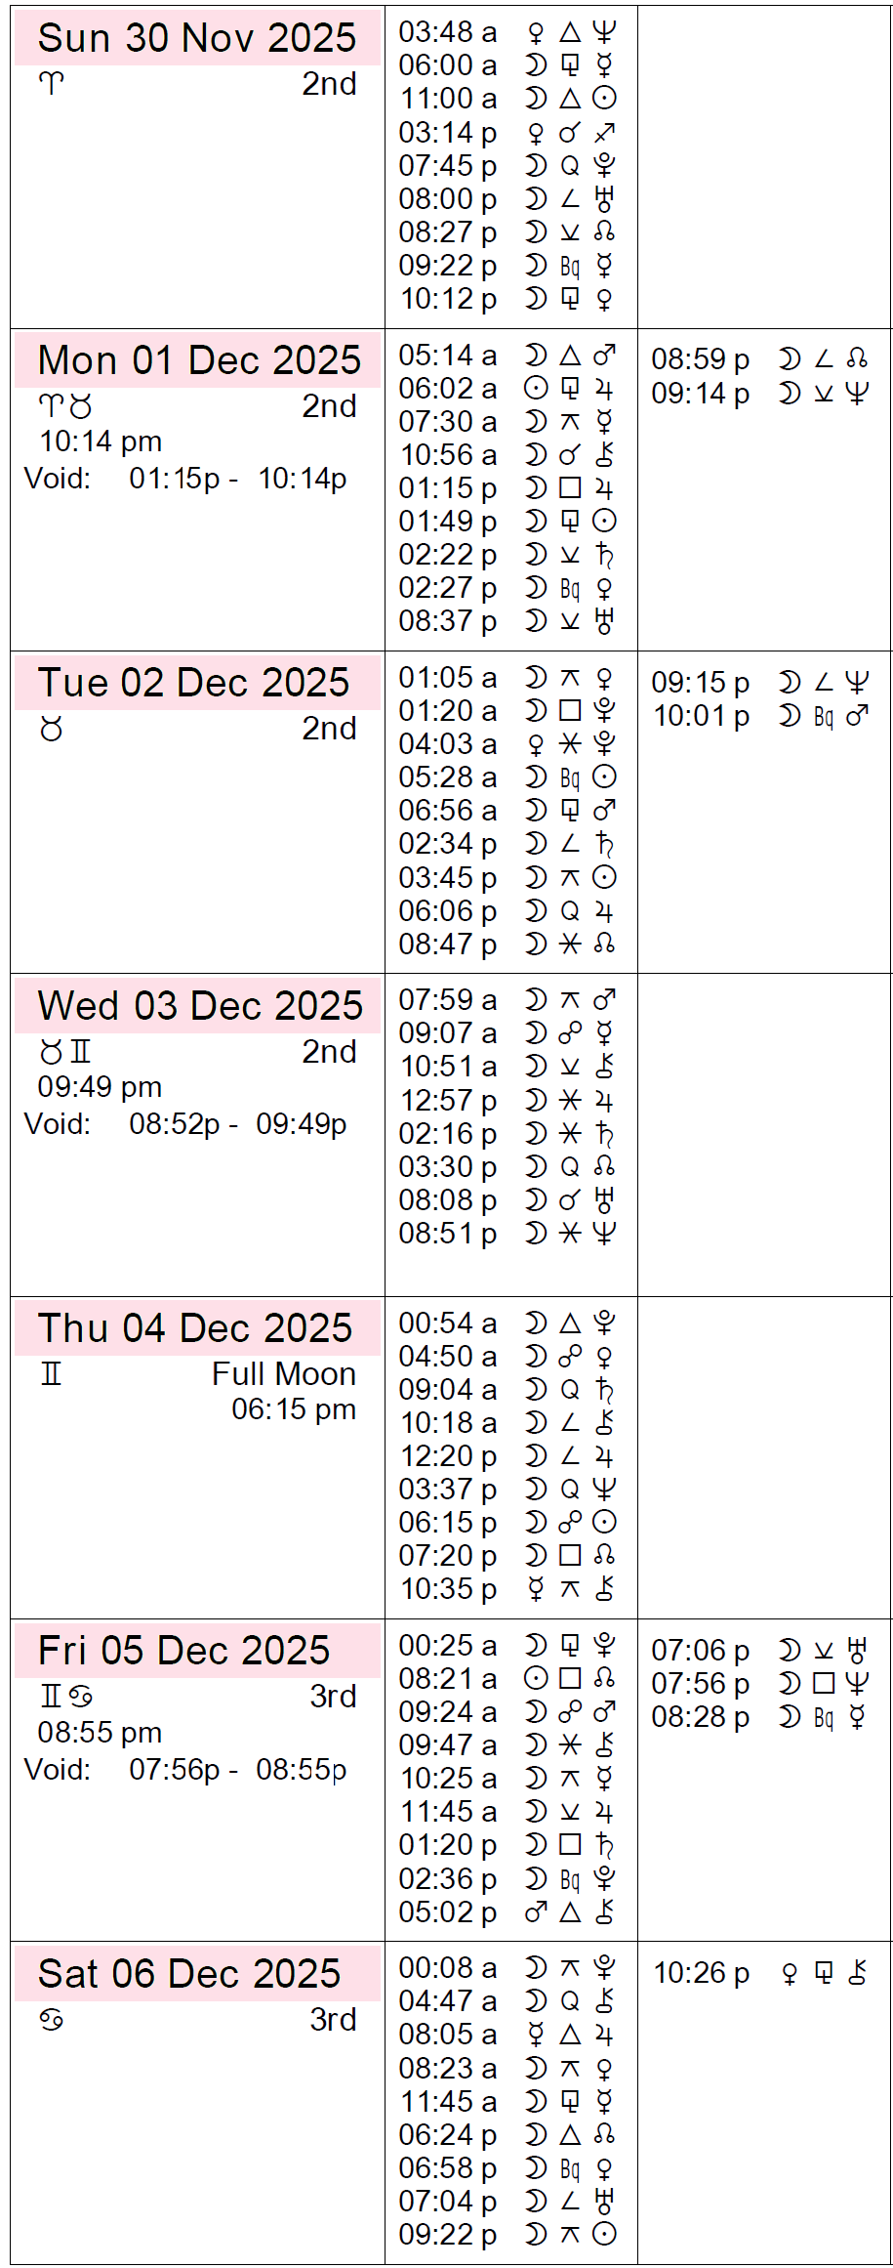
Task: Click the 08:55 pm ingress time on Friday
Action: 100,1733
